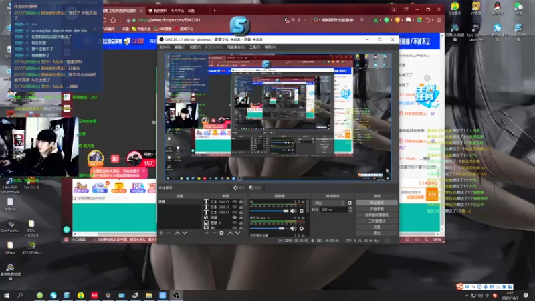
Task: Open the 文件(F) menu in OBS
Action: coord(165,47)
